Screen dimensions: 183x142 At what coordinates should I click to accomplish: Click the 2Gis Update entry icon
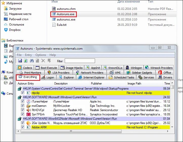tap(29, 123)
